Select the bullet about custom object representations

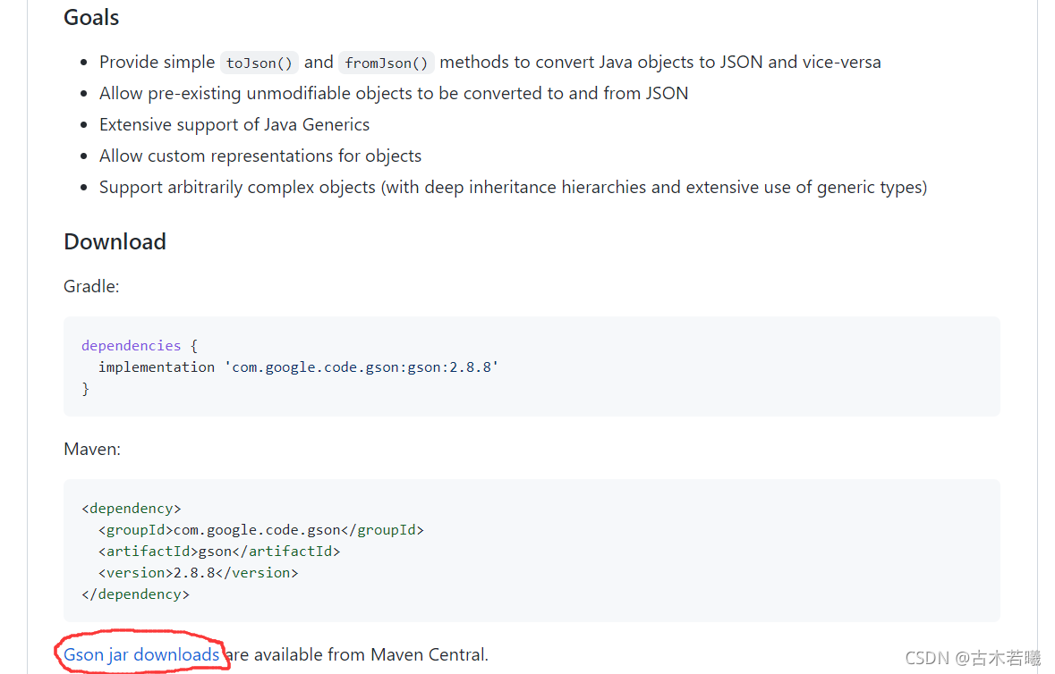pos(260,156)
